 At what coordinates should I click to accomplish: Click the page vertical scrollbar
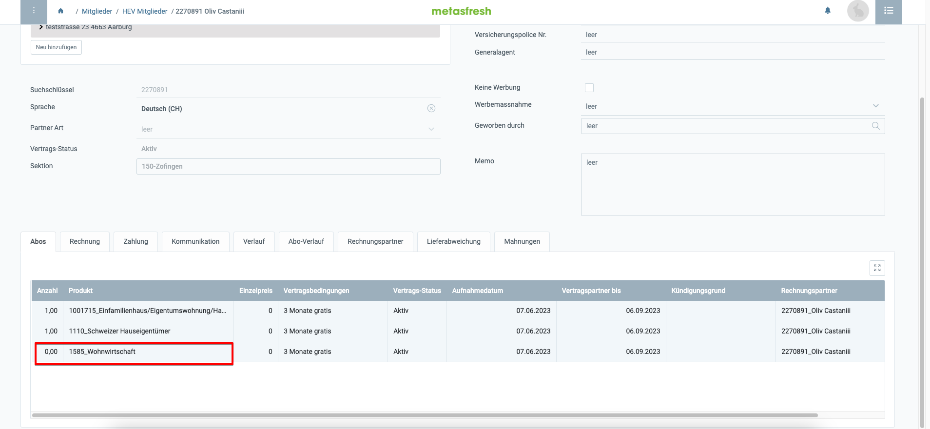[922, 263]
